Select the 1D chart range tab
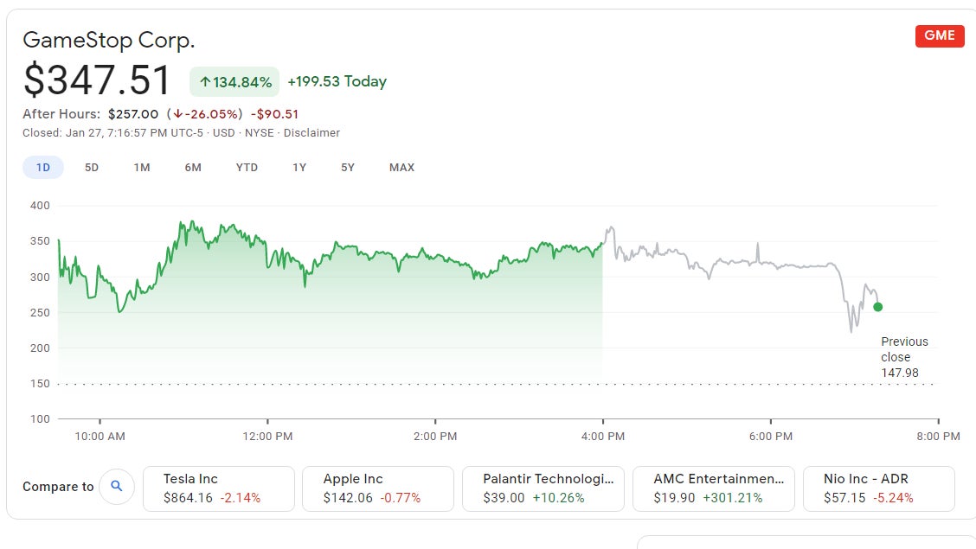 [x=42, y=167]
